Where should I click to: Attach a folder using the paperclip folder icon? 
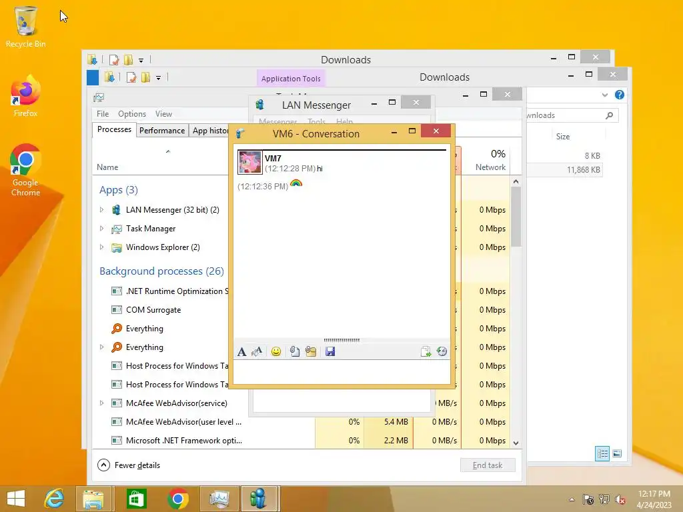click(x=311, y=351)
